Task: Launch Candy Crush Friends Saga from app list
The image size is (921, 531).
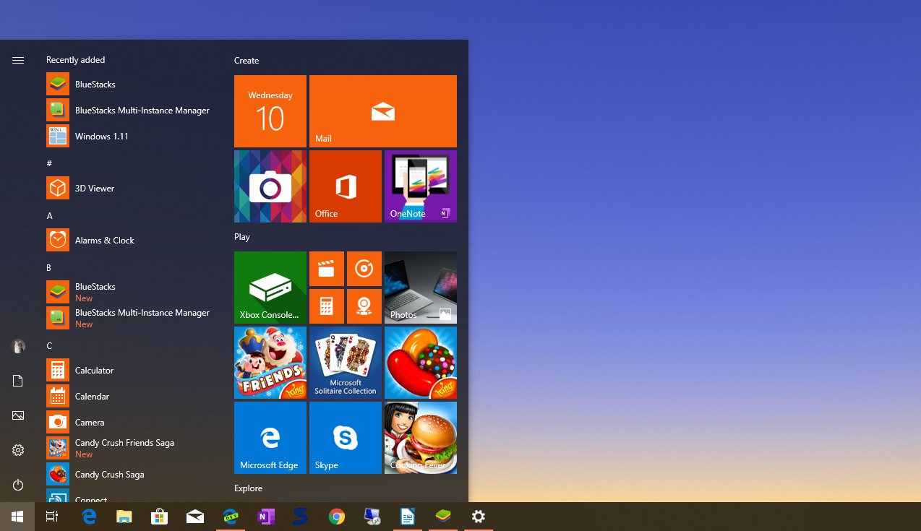Action: pyautogui.click(x=130, y=448)
